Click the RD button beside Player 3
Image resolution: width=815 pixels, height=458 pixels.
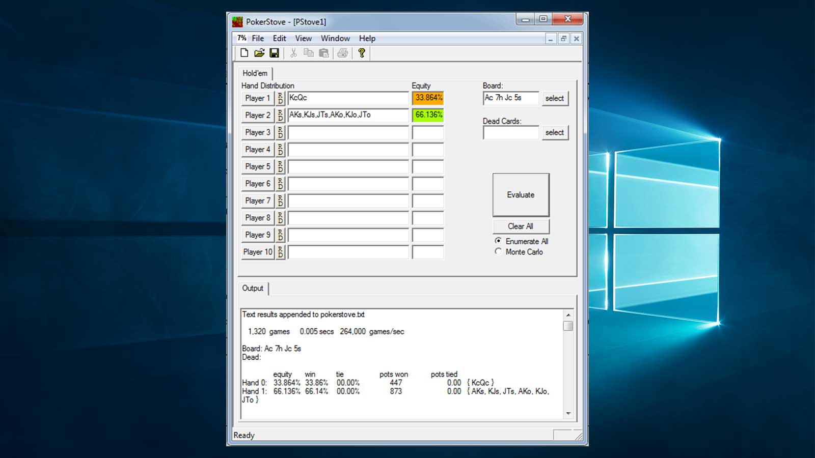(280, 132)
